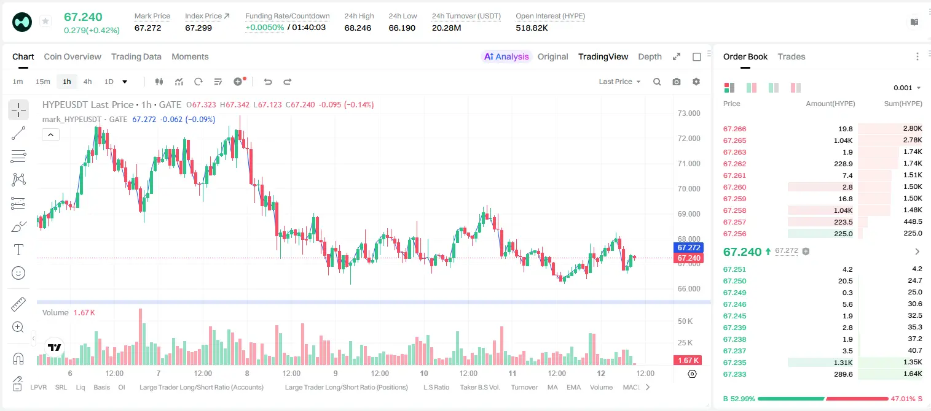Toggle favorite star next to coin logo
This screenshot has height=411, width=931.
pos(45,21)
